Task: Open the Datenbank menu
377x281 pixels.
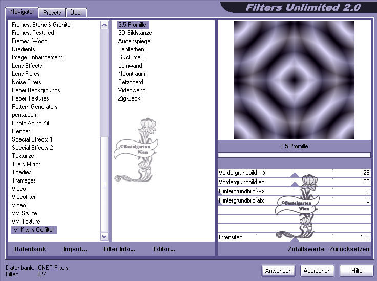Action: (x=30, y=249)
